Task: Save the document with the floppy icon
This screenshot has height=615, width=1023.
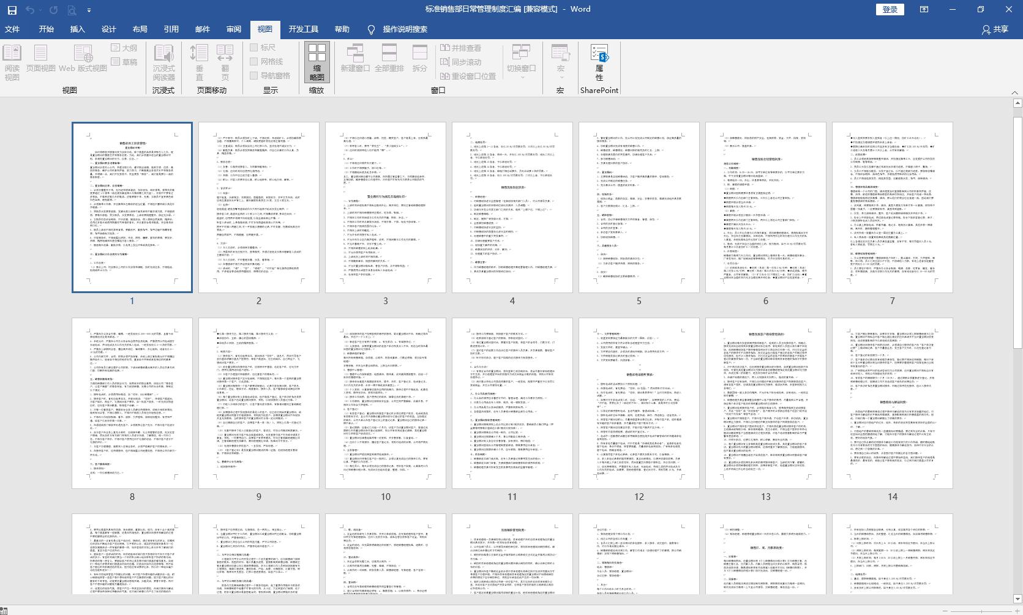Action: tap(12, 10)
